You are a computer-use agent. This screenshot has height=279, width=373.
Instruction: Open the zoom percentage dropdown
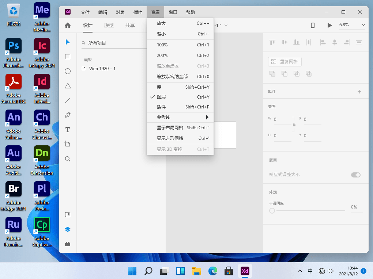point(363,25)
